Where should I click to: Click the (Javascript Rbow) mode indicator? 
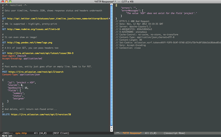pos(174,133)
